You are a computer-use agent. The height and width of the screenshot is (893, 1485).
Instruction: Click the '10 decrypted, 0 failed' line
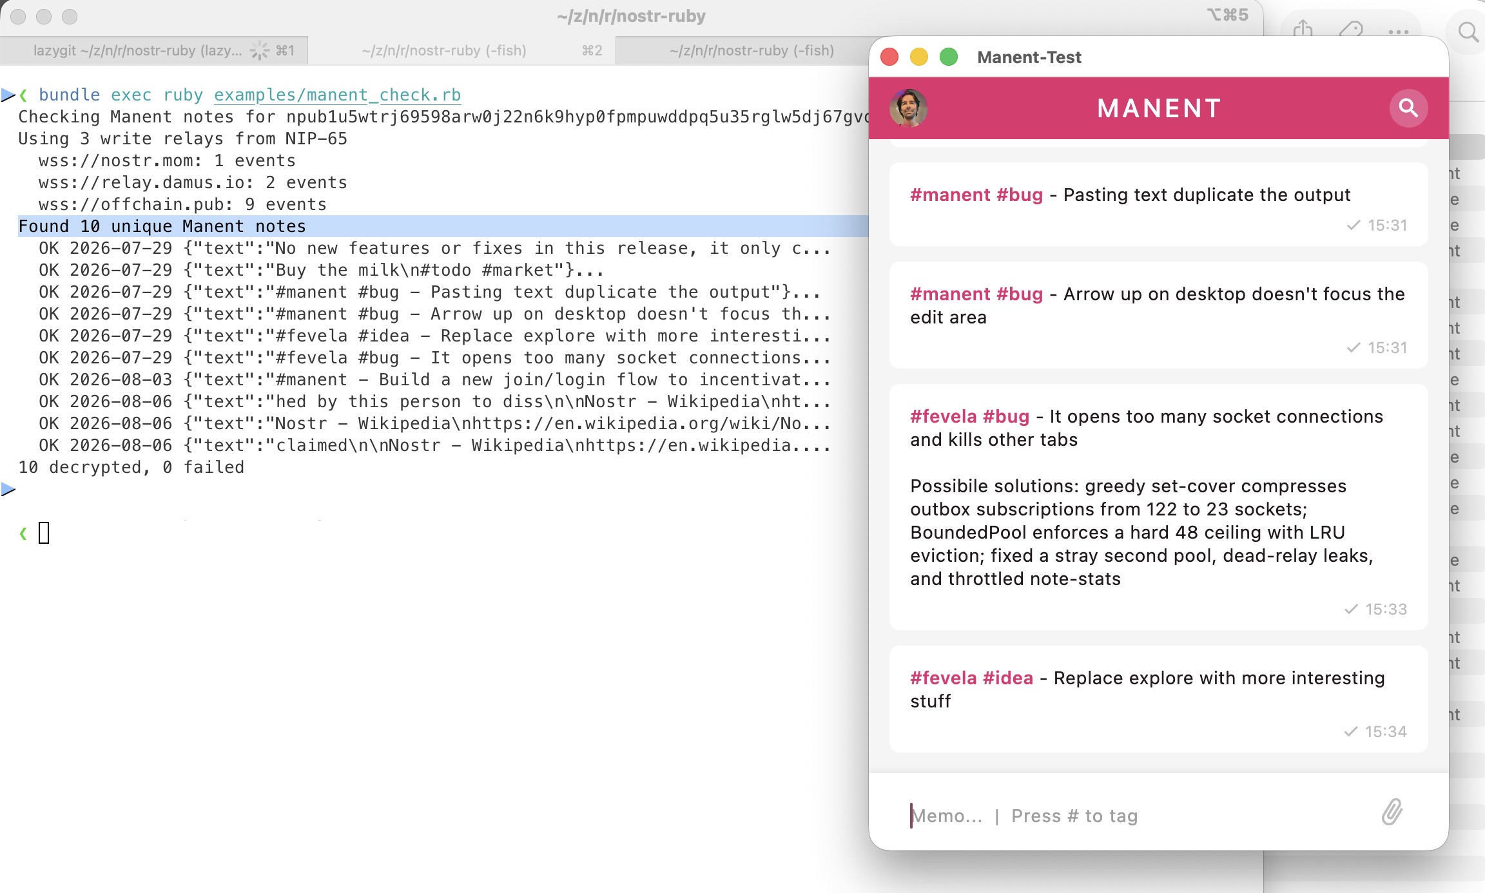click(x=131, y=467)
